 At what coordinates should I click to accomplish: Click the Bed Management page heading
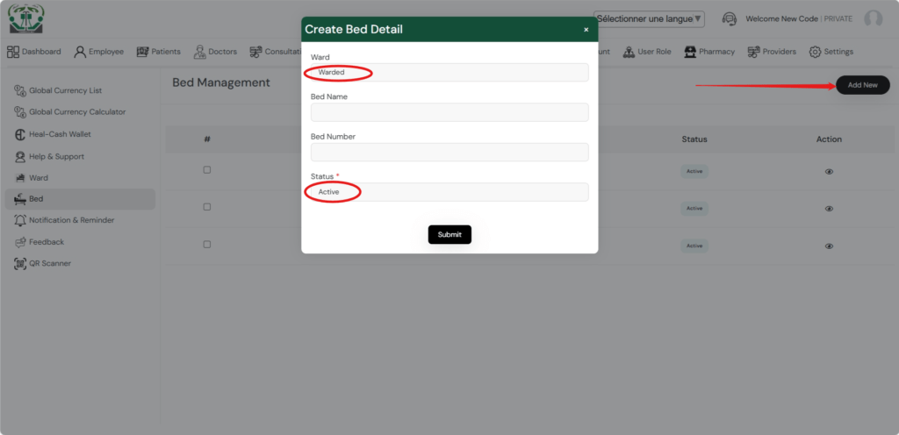(221, 82)
